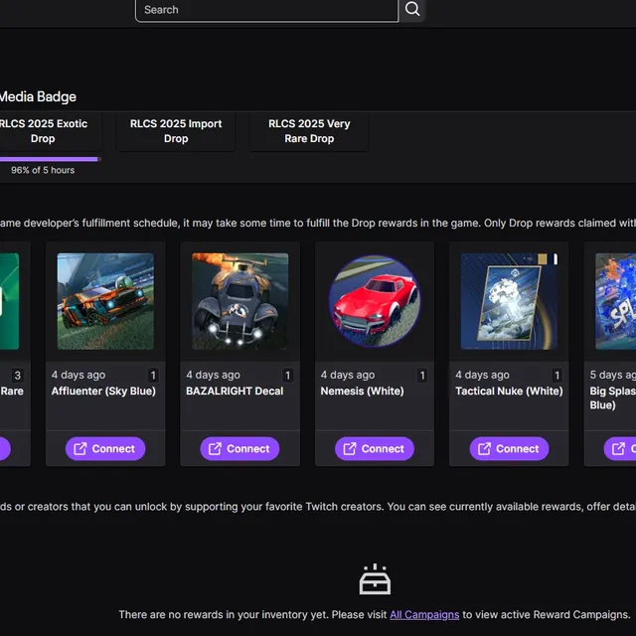
Task: Click '4 days ago' on Tactical Nuke card
Action: tap(482, 375)
